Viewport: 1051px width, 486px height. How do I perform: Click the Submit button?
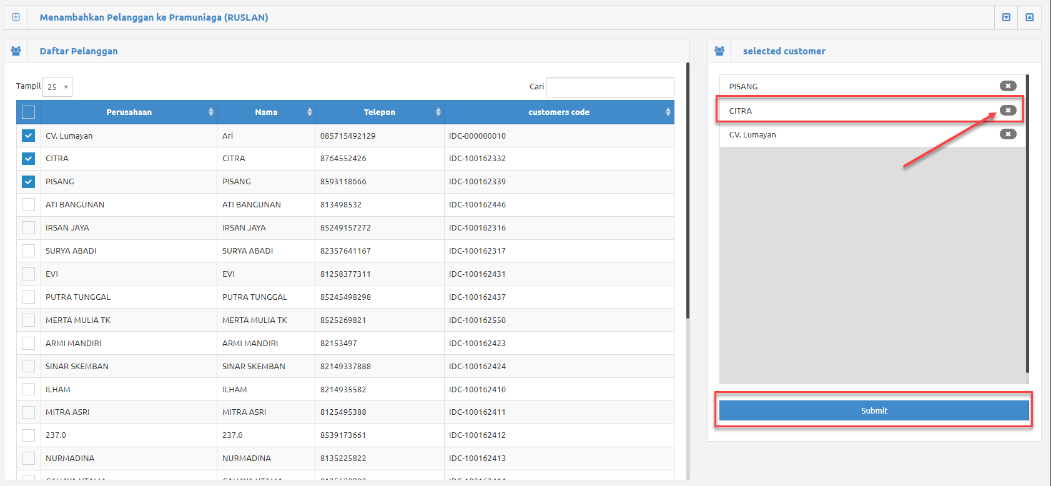pos(874,410)
